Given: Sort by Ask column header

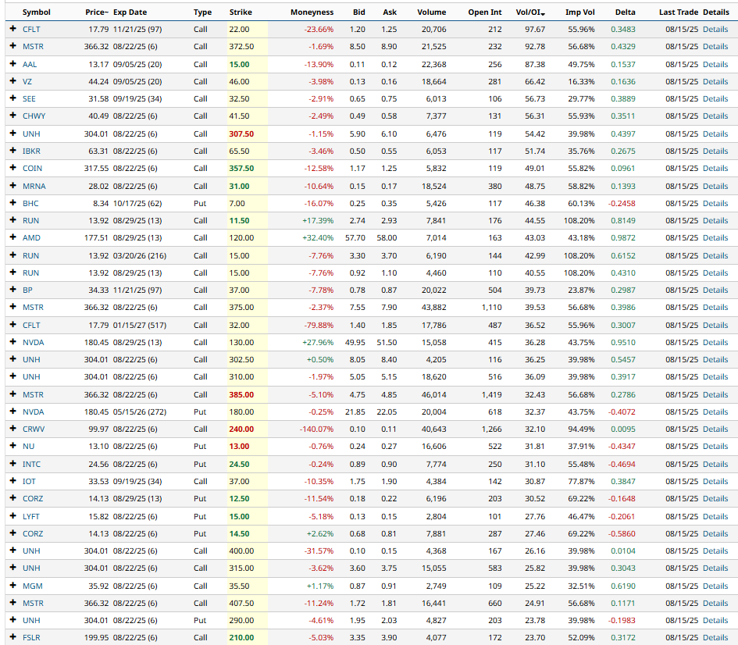Looking at the screenshot, I should coord(390,12).
